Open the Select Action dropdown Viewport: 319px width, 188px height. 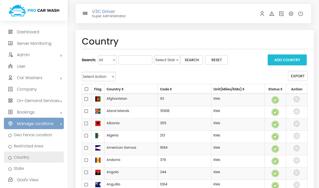pos(99,77)
